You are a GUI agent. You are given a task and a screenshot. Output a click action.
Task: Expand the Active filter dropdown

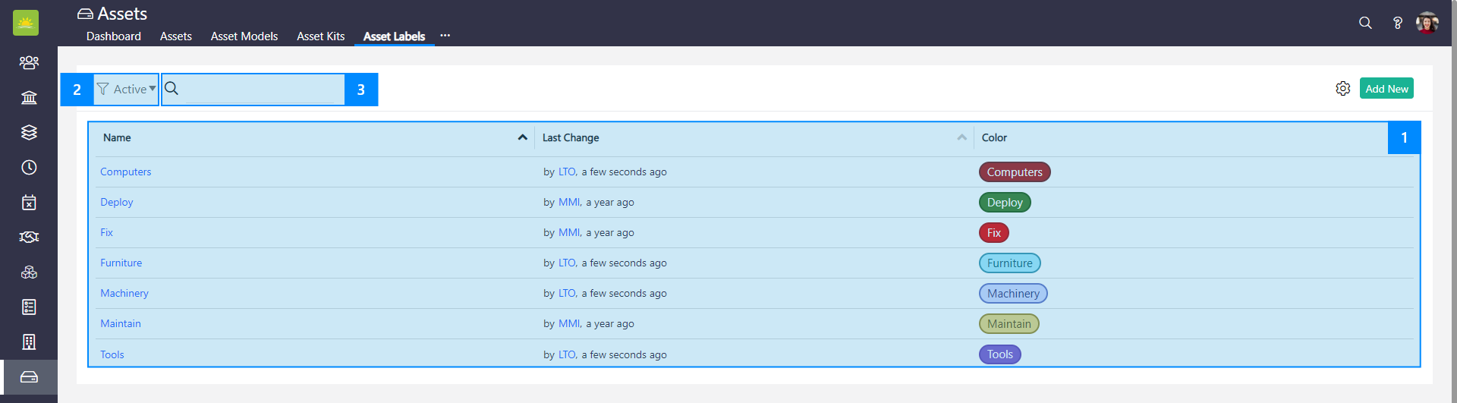point(126,90)
